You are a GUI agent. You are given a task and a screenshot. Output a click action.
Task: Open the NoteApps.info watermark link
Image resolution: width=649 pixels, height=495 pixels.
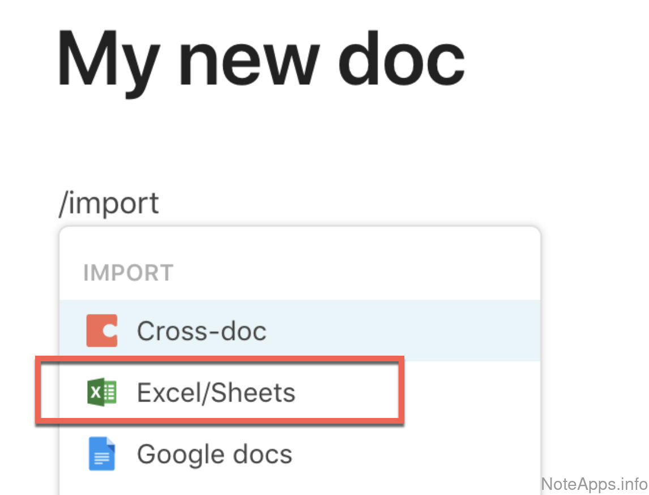pyautogui.click(x=594, y=484)
